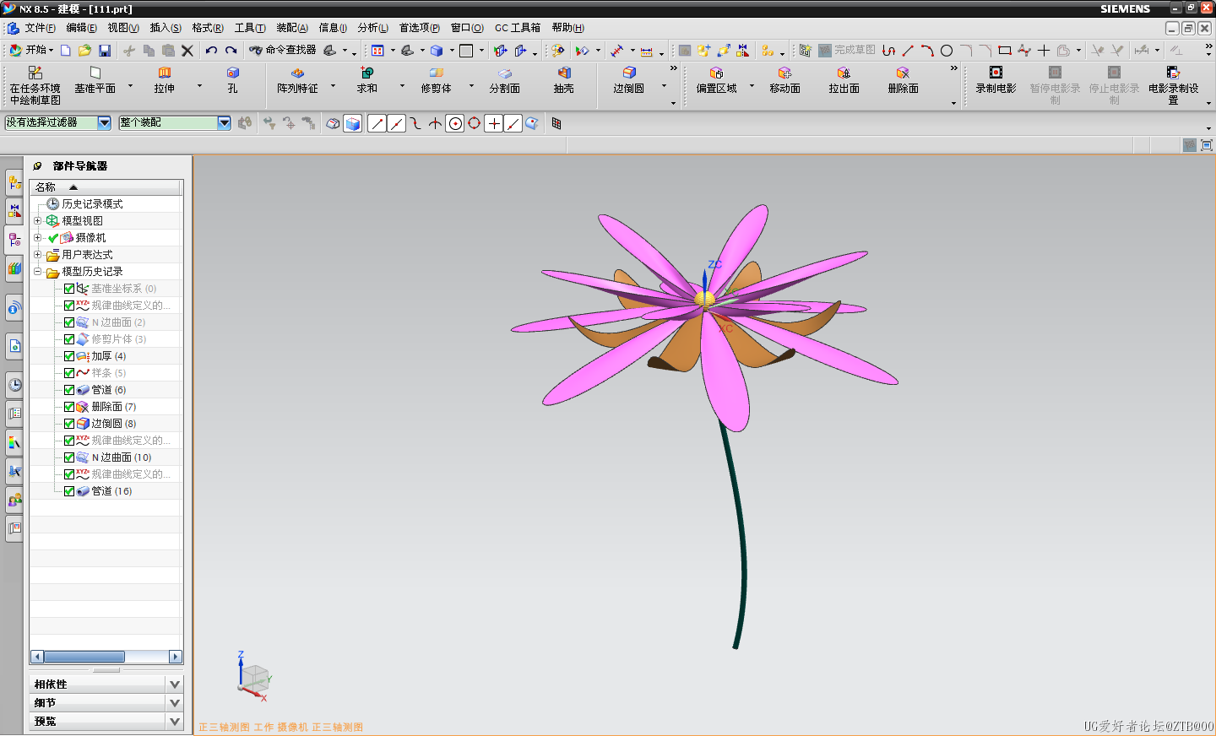The image size is (1216, 736).
Task: Sort by the 名称 column header
Action: [x=106, y=187]
